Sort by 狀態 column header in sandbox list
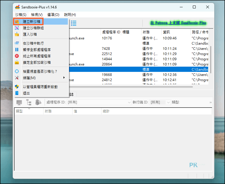The image size is (225, 184). pyautogui.click(x=152, y=32)
